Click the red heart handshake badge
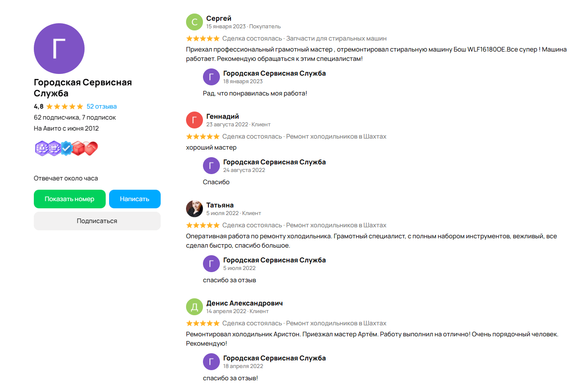 (91, 148)
